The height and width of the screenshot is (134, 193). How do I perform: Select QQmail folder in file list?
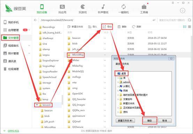coord(74,121)
